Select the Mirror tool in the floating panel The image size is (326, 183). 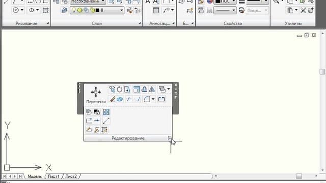[152, 89]
